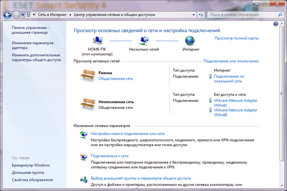Click the homegroup selection icon
287x191 pixels.
84,180
